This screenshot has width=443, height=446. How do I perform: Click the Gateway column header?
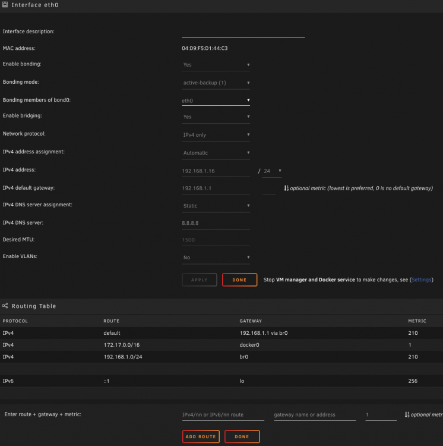pos(251,321)
